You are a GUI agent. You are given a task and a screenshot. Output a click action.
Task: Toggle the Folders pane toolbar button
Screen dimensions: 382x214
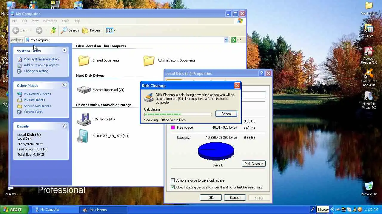92,30
